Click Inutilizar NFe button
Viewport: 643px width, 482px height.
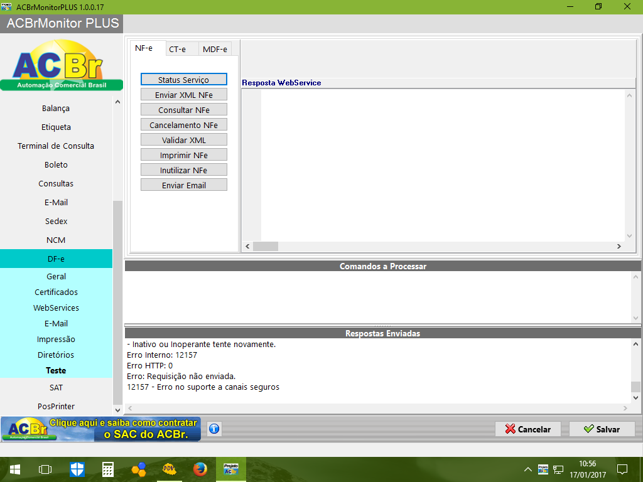coord(184,170)
